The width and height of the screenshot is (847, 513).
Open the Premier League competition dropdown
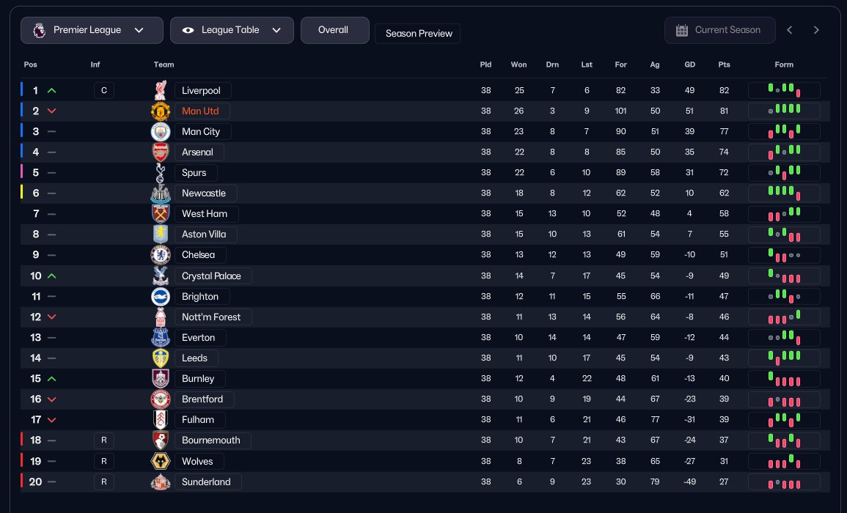92,30
